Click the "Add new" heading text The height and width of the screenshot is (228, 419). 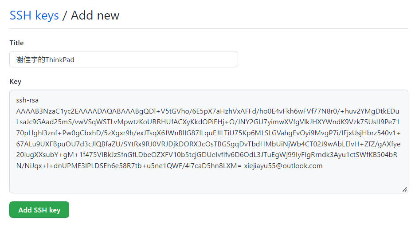[95, 16]
